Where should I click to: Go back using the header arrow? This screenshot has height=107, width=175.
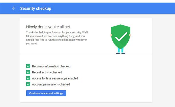pos(14,8)
